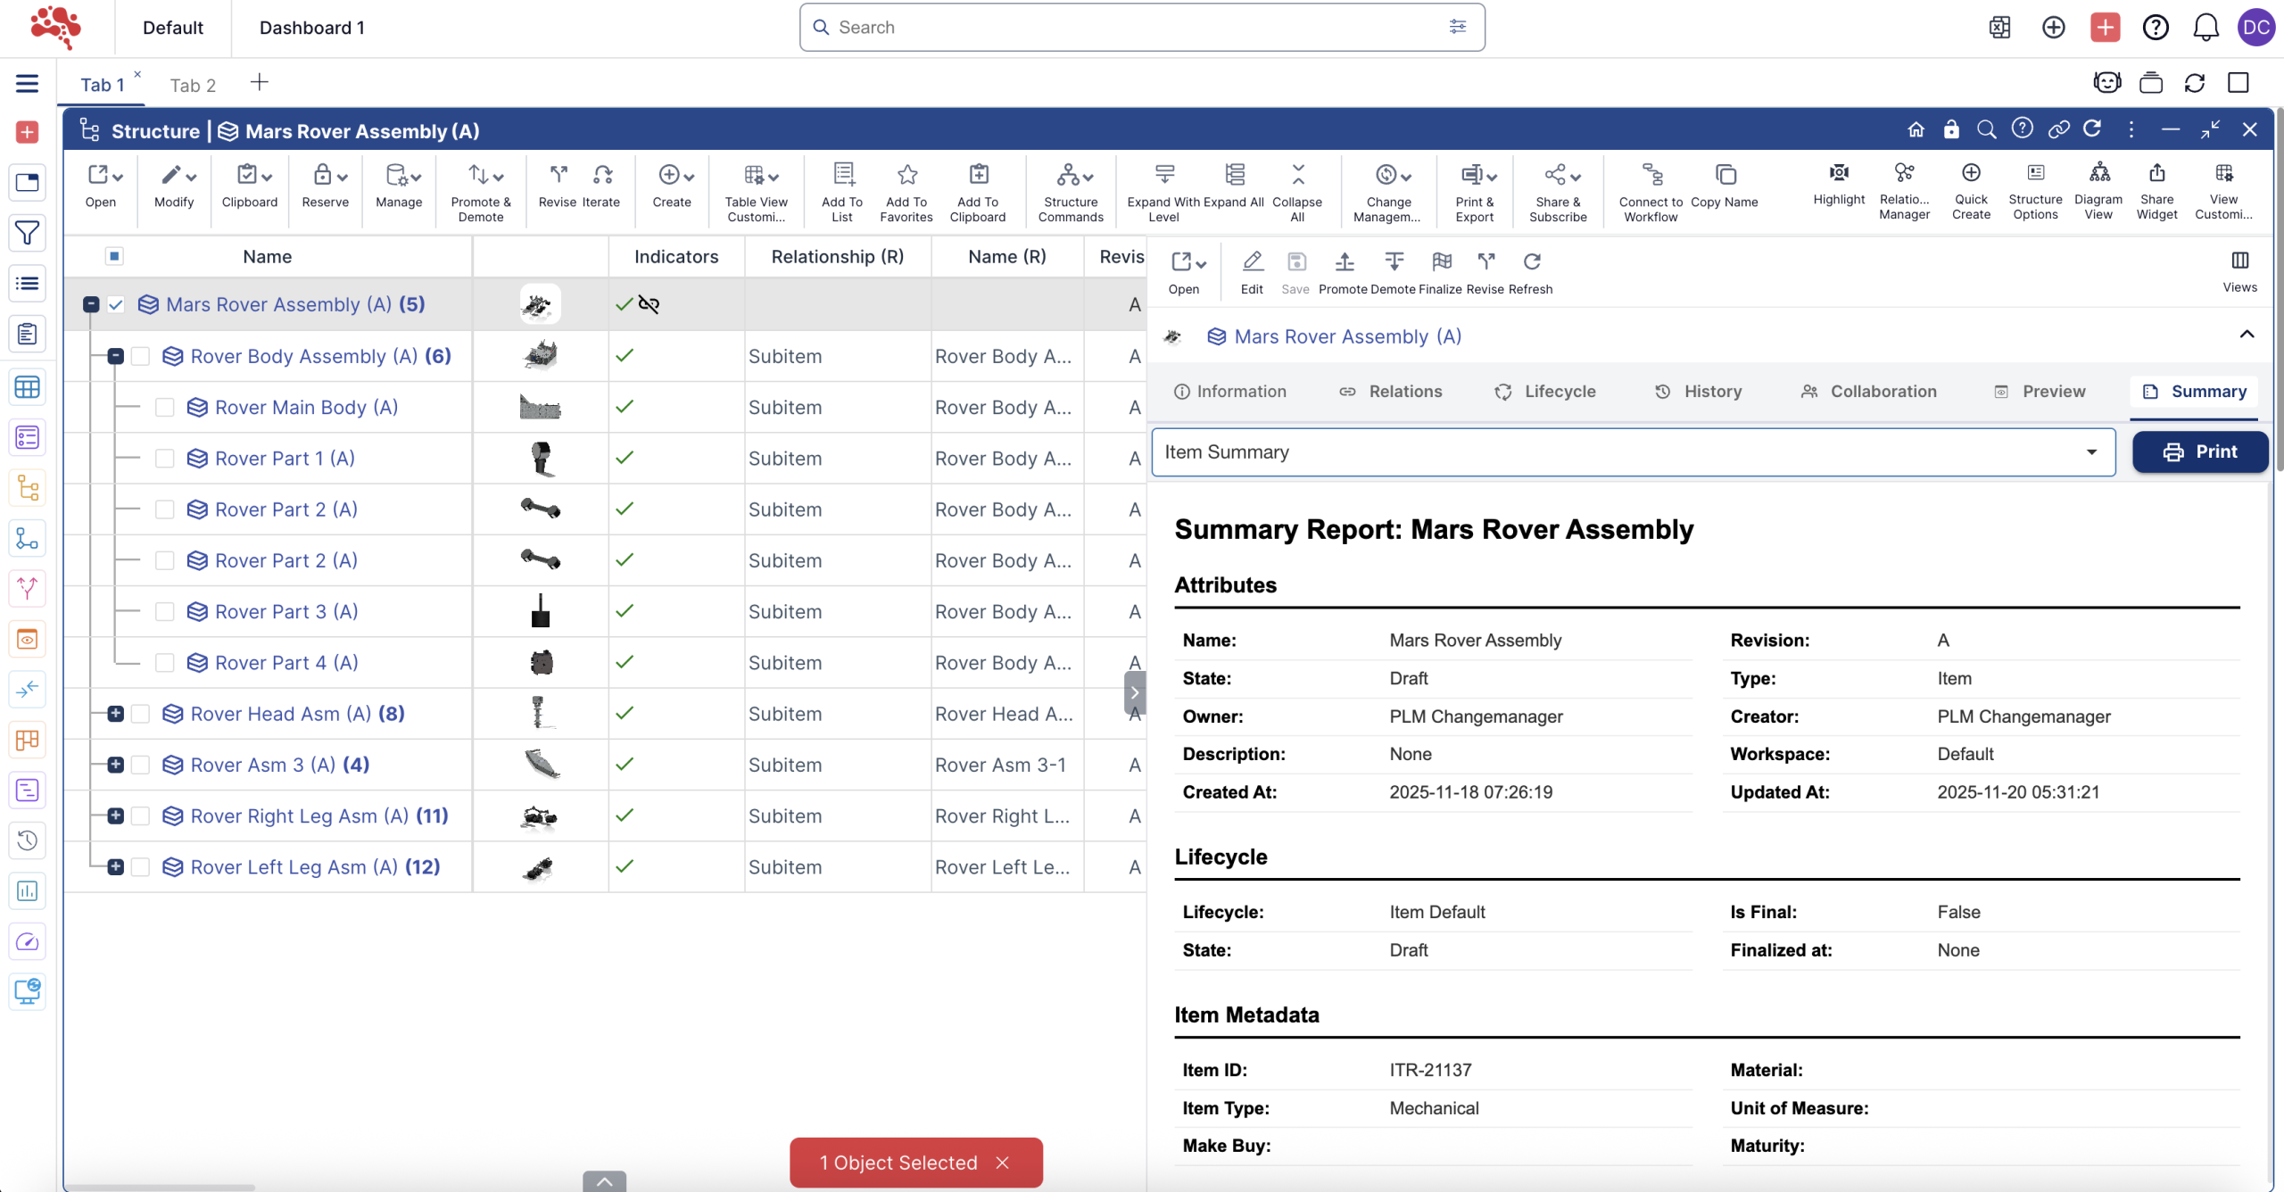Expand the Rover Head Asm node
This screenshot has width=2284, height=1192.
116,714
